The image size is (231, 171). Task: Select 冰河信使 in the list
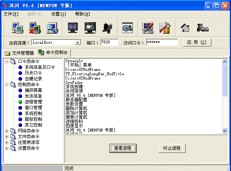click(74, 91)
